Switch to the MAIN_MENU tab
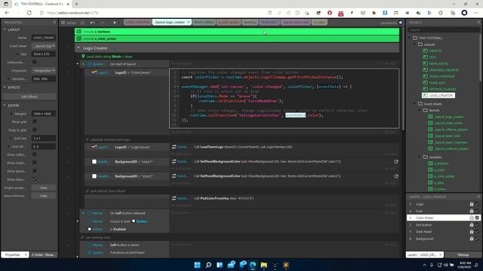483x271 pixels. point(204,23)
